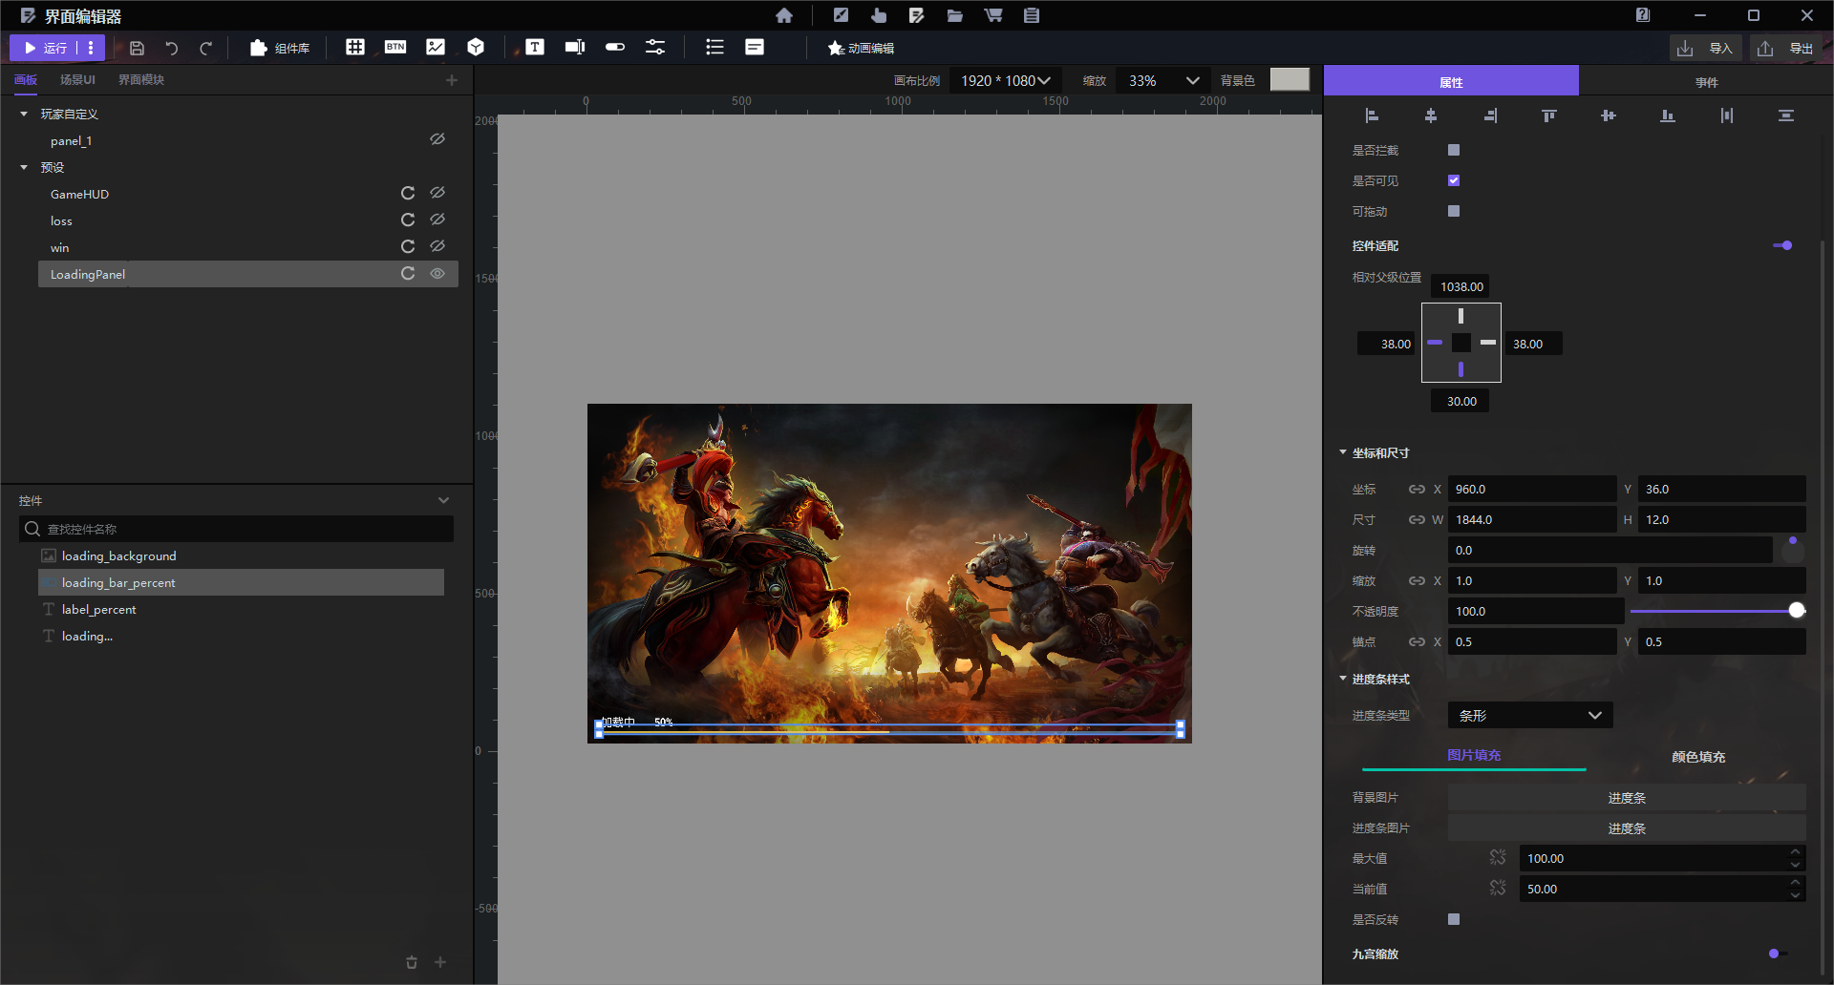This screenshot has height=985, width=1834.
Task: Open the 动画编辑 animation editor
Action: 861,48
